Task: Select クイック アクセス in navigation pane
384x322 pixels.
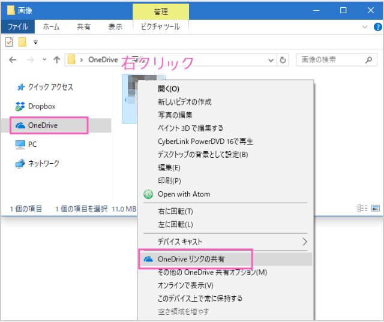Action: point(44,87)
